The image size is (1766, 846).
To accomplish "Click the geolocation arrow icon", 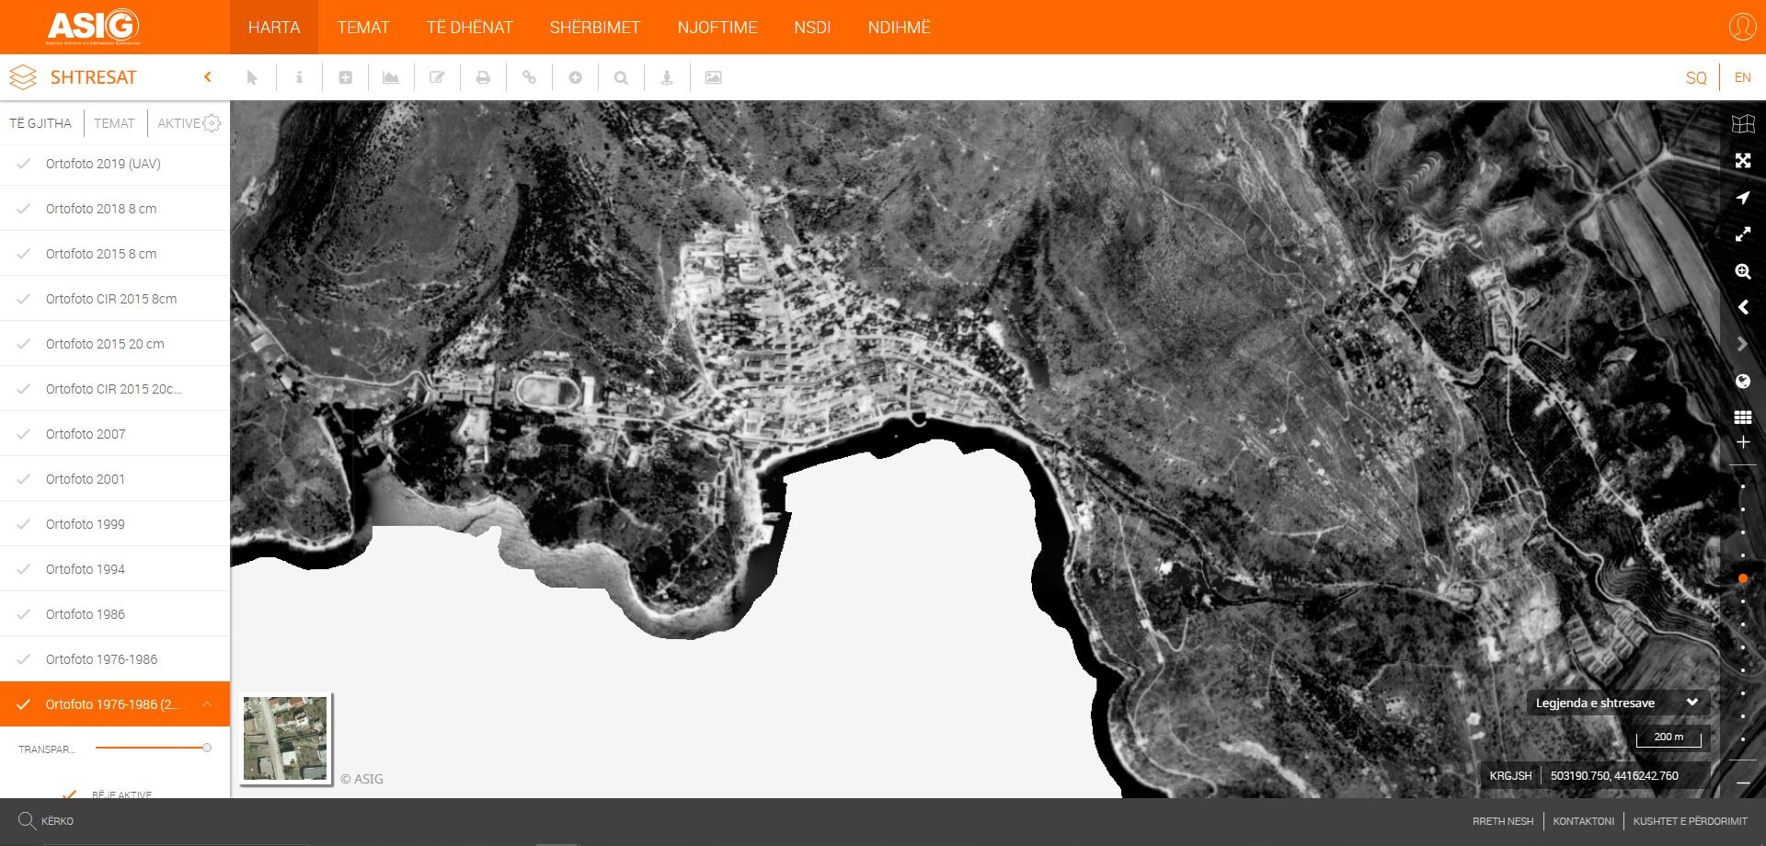I will coord(1742,198).
